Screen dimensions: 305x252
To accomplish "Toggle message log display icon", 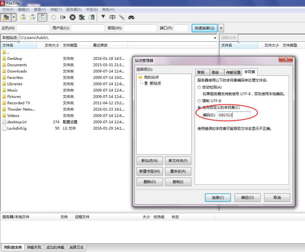I will (23, 18).
